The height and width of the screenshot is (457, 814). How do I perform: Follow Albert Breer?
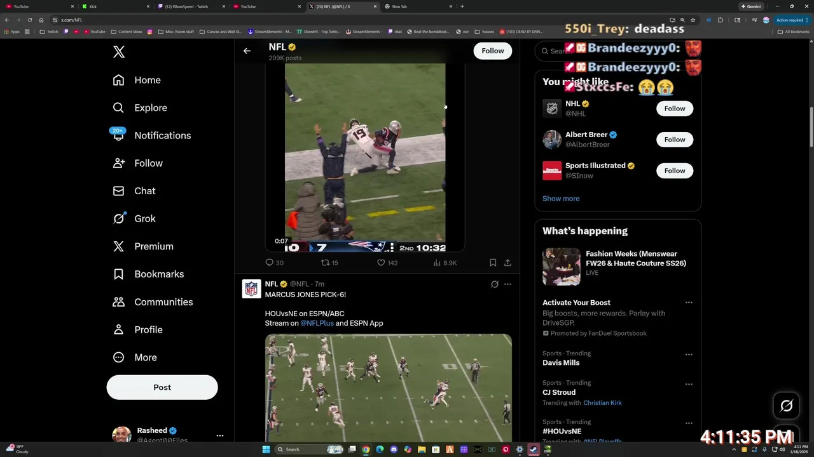[675, 140]
